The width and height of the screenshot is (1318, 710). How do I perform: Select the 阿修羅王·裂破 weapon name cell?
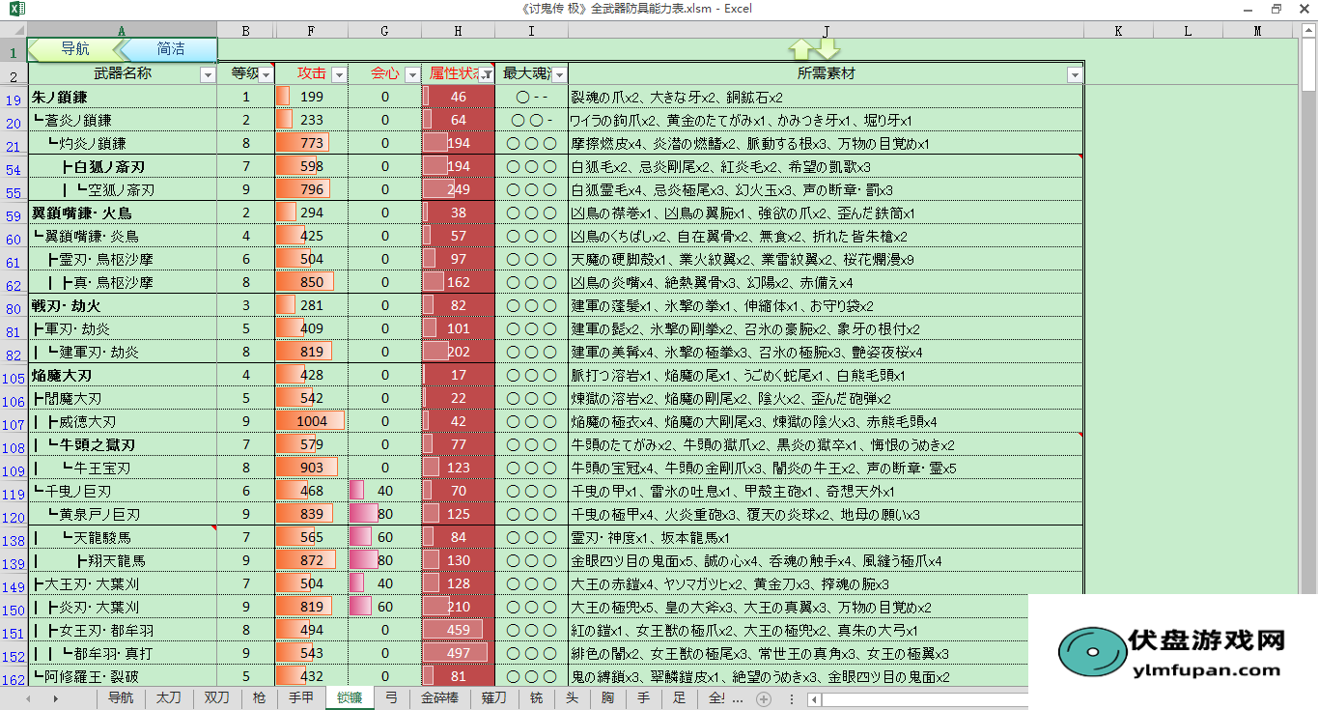coord(122,676)
